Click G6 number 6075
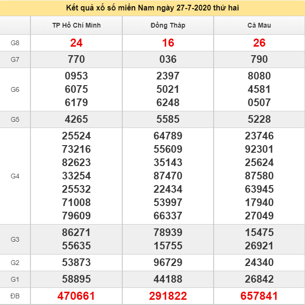Screen dimensions: 305x305 click(x=76, y=89)
